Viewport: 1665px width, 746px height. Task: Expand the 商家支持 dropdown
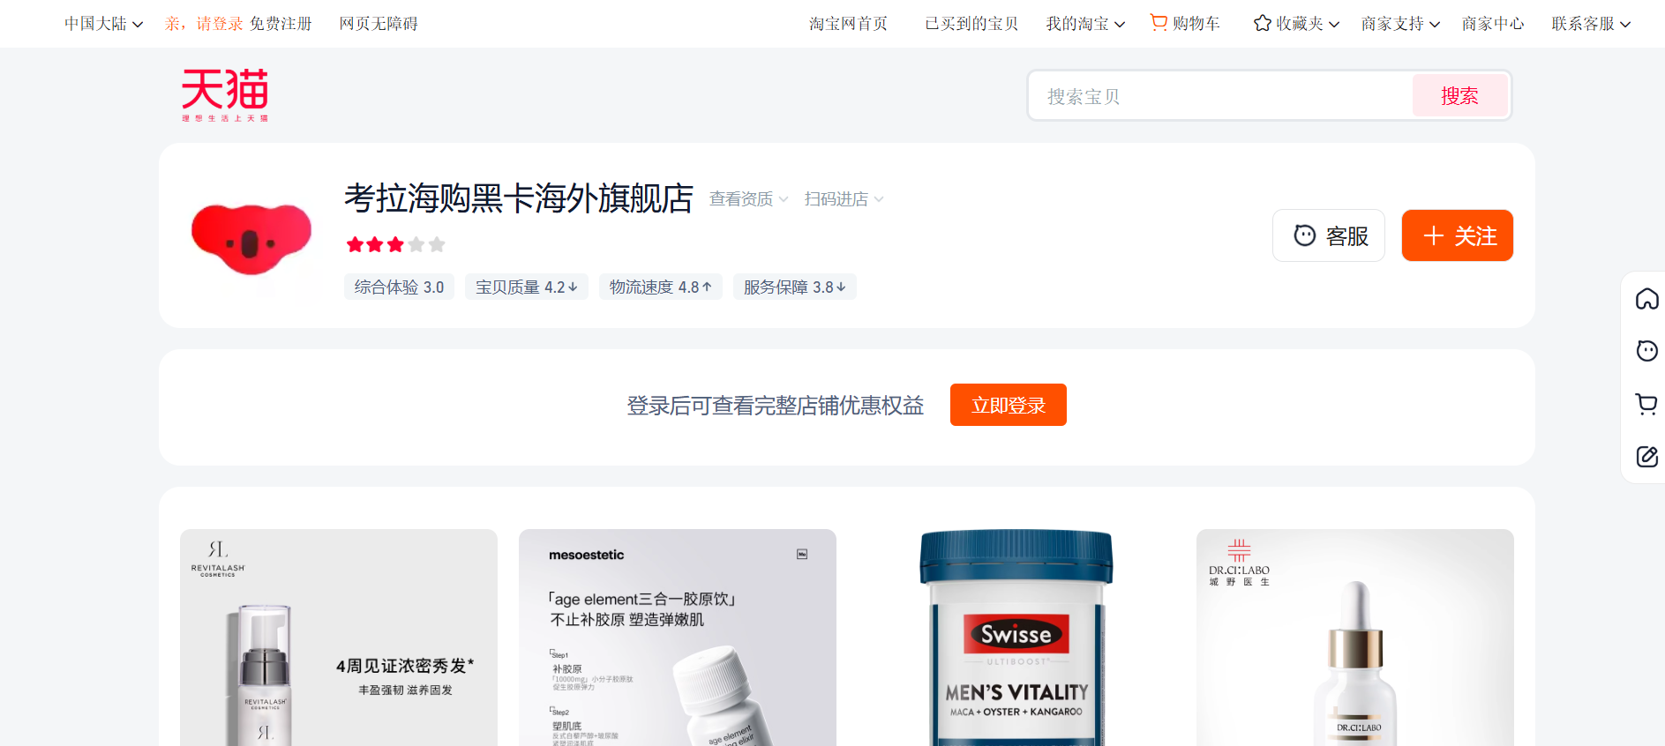pyautogui.click(x=1400, y=24)
